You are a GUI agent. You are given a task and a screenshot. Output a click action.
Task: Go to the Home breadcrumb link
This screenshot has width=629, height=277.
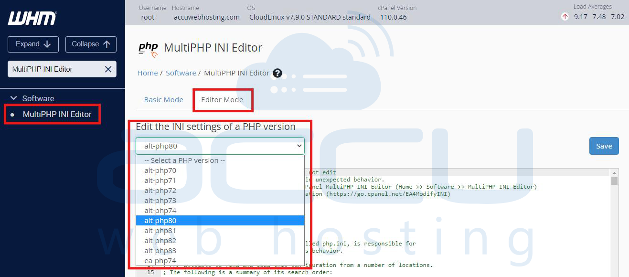(148, 73)
